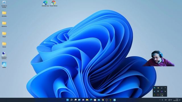182x102 pixels.
Task: Open the Teams Chat taskbar icon
Action: [x=83, y=100]
